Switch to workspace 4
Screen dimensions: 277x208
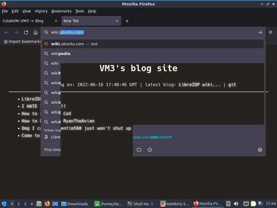32,204
